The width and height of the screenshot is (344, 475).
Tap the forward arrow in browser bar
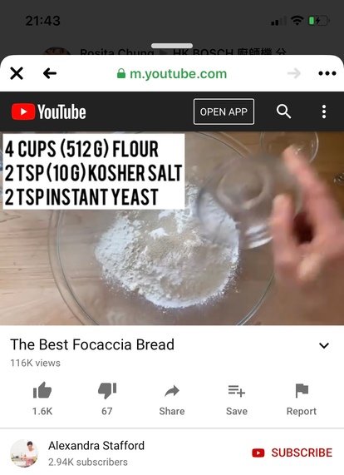click(x=294, y=73)
